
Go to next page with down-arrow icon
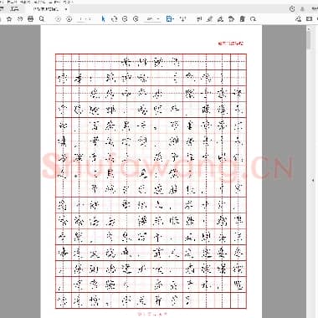pyautogui.click(x=69, y=19)
